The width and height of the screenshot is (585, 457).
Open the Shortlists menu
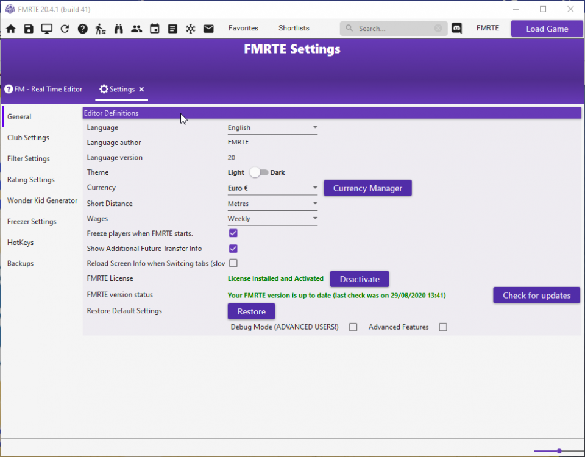[294, 28]
